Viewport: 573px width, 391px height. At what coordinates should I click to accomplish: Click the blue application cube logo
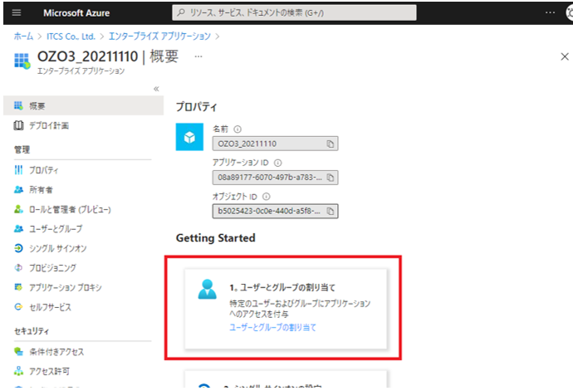pos(189,137)
